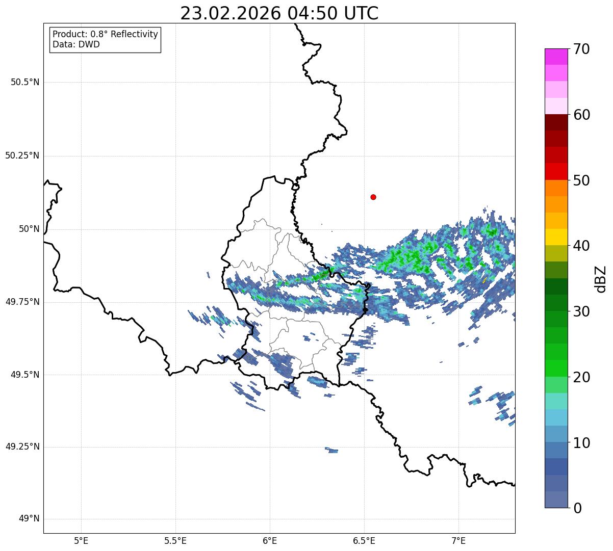Click the colorbar tick label 30
The image size is (613, 551).
tap(581, 311)
